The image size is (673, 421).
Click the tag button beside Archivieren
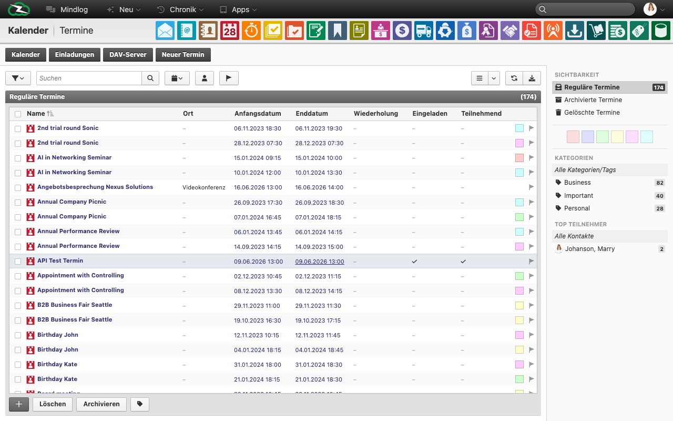click(x=140, y=404)
